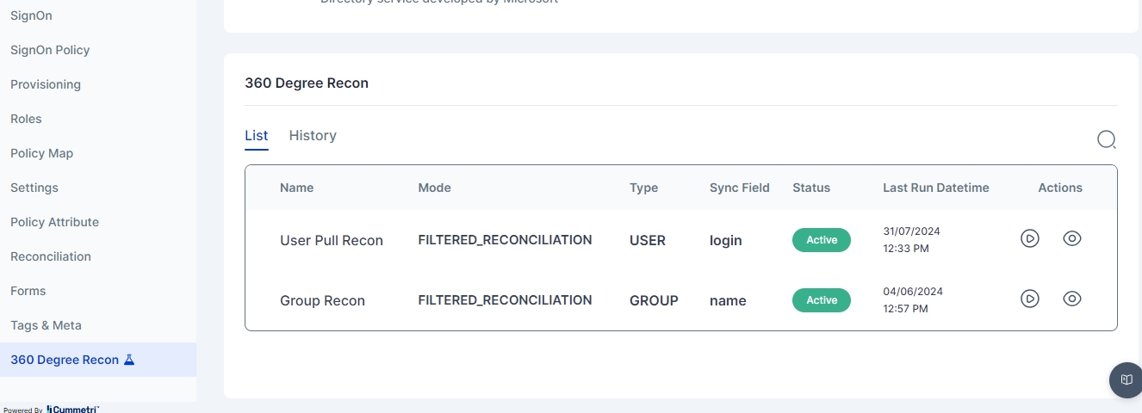Open SignOn Policy in sidebar
The image size is (1142, 413).
tap(50, 50)
